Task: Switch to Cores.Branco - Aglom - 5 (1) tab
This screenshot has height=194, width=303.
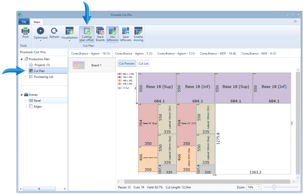Action: click(176, 53)
